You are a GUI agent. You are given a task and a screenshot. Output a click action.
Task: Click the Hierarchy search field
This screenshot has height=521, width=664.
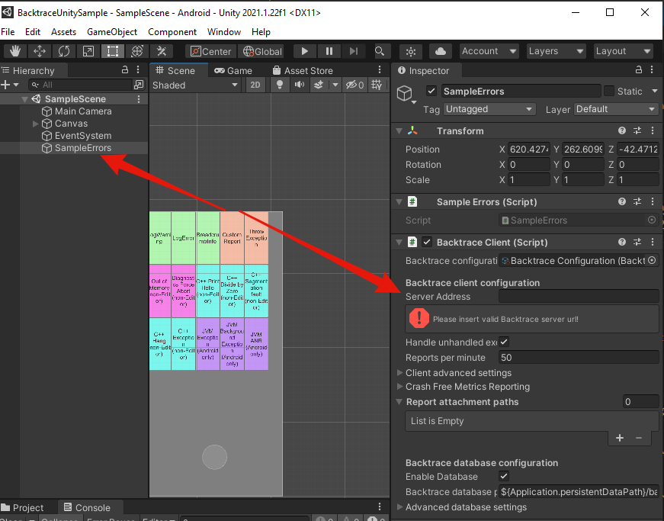(81, 85)
